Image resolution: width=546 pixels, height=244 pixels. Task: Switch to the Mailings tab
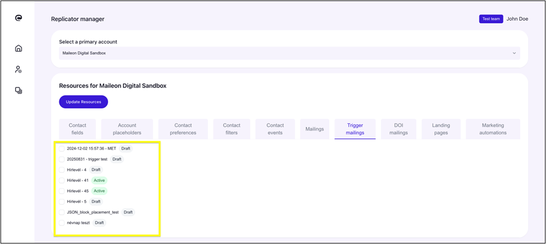click(x=315, y=129)
